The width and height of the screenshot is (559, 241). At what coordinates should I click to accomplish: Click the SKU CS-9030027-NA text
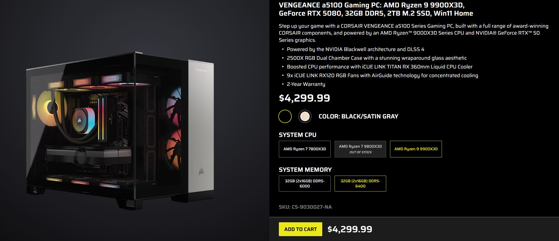point(305,207)
